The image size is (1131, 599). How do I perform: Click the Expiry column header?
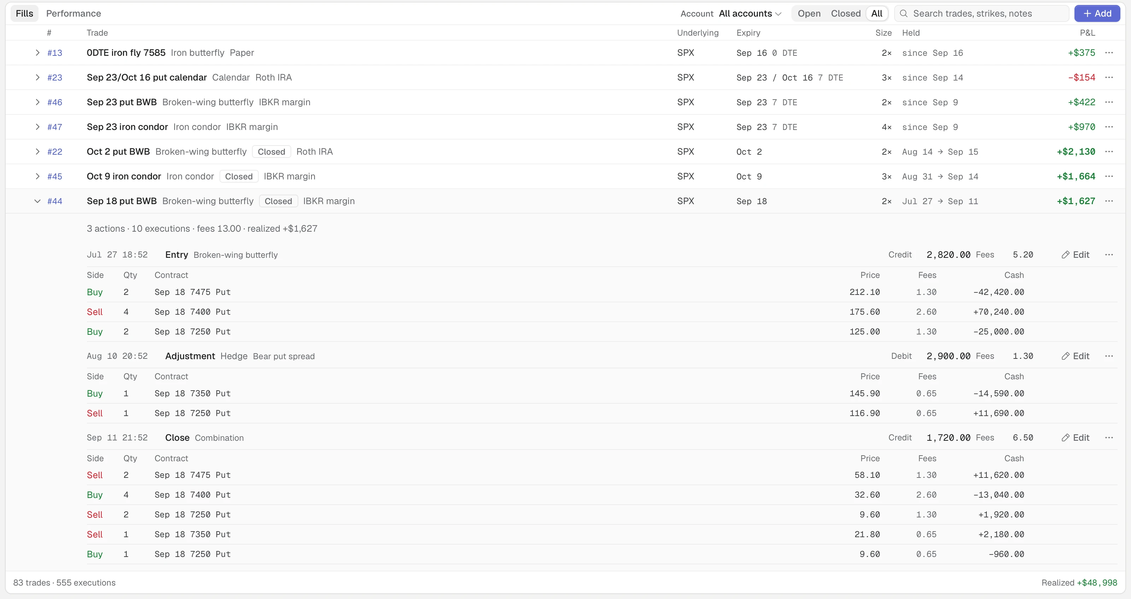pos(748,33)
